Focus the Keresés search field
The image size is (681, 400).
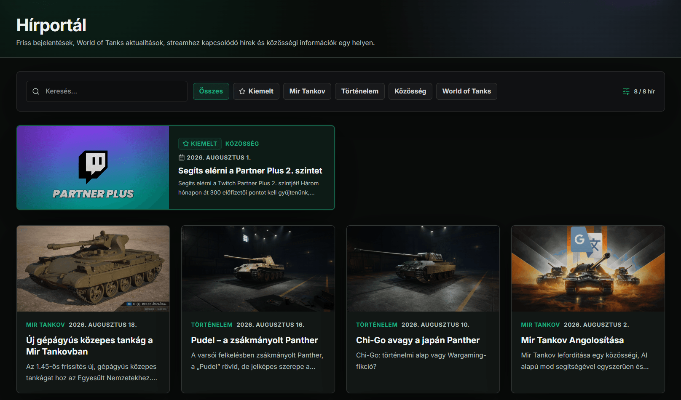pyautogui.click(x=107, y=91)
